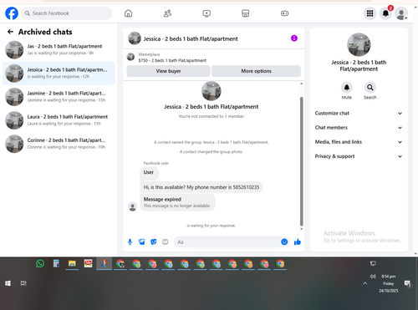This screenshot has height=310, width=418.
Task: Click the View buyer button
Action: [x=168, y=71]
